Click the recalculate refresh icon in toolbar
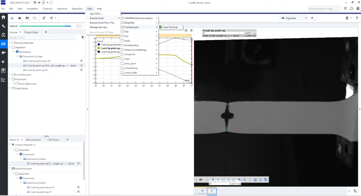361x196 pixels. tap(44, 18)
